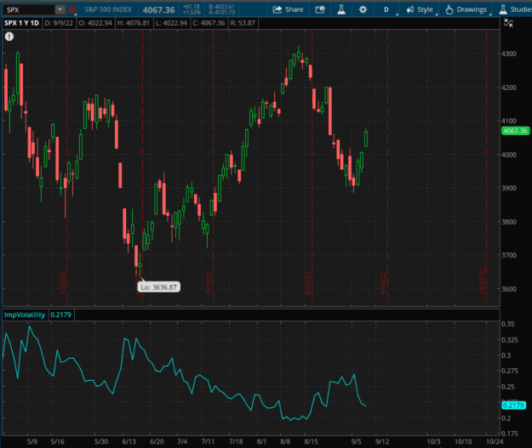The image size is (532, 448).
Task: Click the 3700 price axis label
Action: [509, 255]
